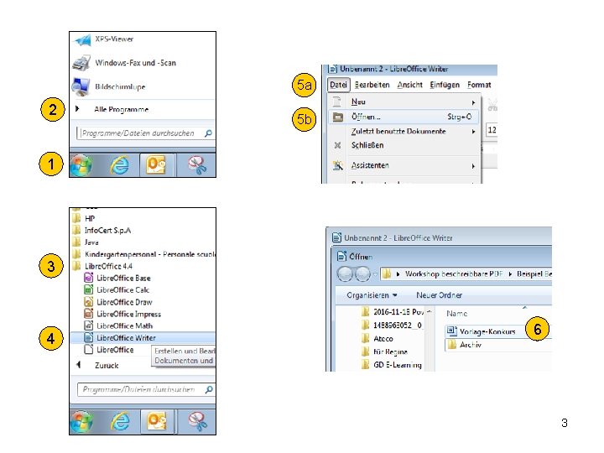Open the Datei menu in Writer
Viewport: 604px width, 453px height.
pyautogui.click(x=339, y=85)
